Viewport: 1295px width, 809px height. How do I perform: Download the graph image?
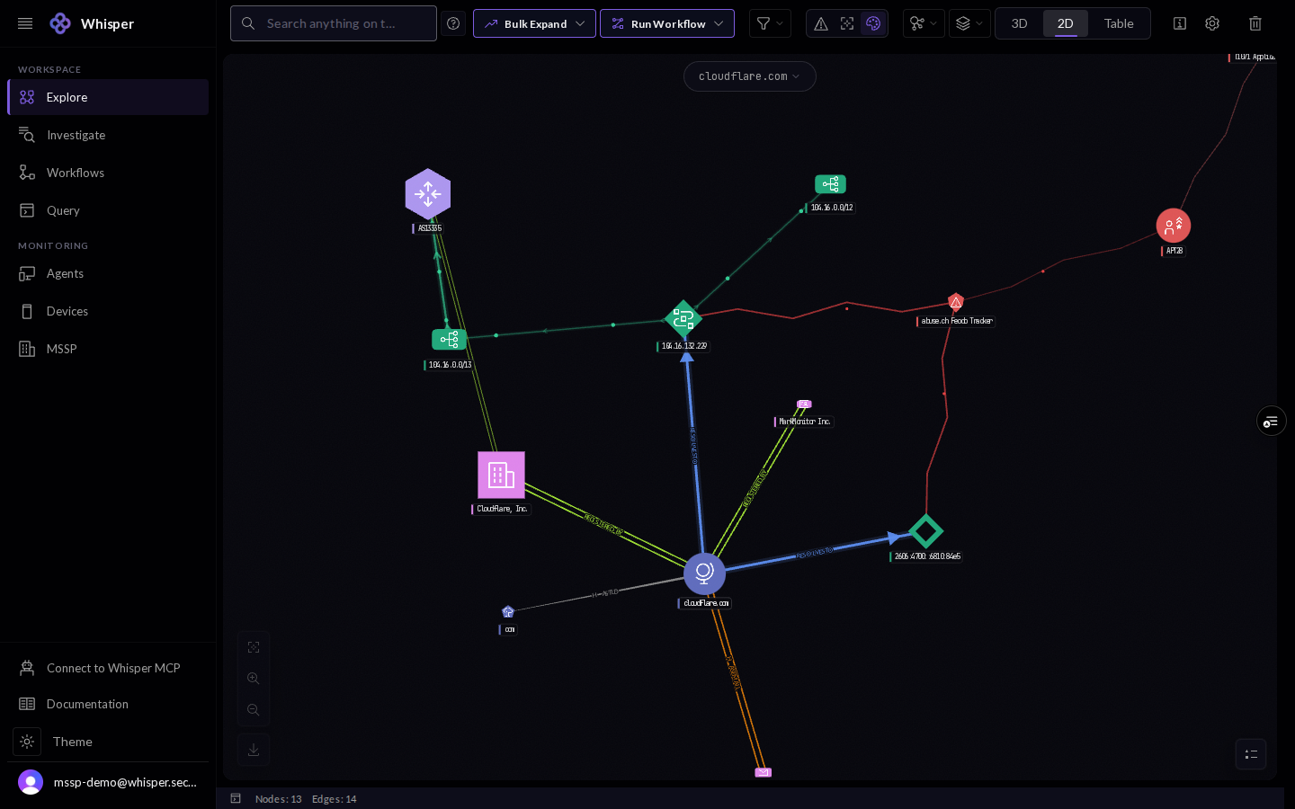coord(254,750)
